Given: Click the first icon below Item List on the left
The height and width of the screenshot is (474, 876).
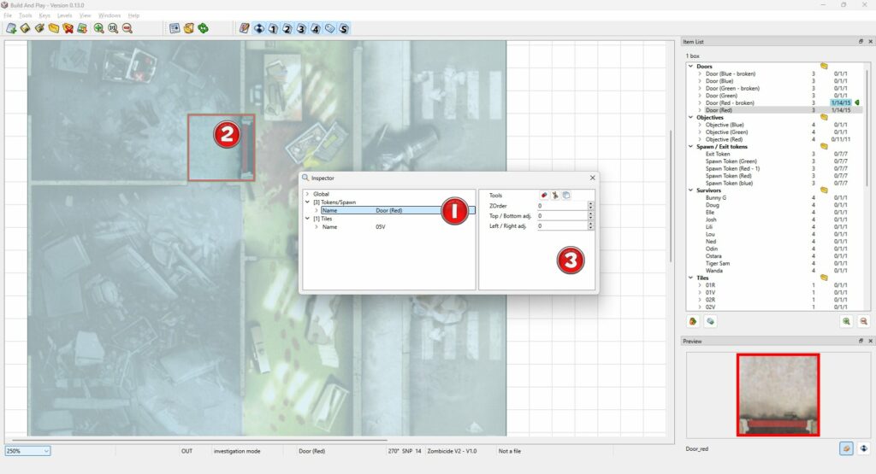Looking at the screenshot, I should (693, 321).
